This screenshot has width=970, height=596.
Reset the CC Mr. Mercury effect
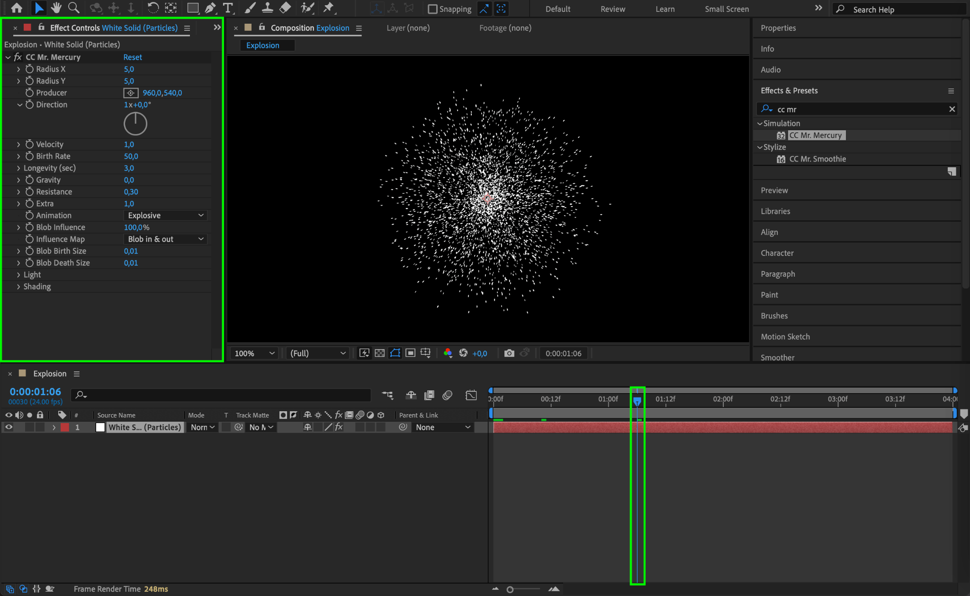[x=133, y=57]
